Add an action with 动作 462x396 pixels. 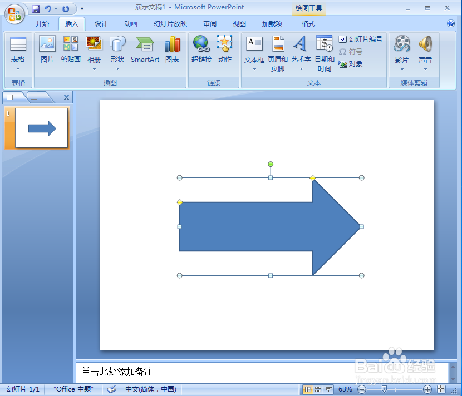pyautogui.click(x=225, y=49)
